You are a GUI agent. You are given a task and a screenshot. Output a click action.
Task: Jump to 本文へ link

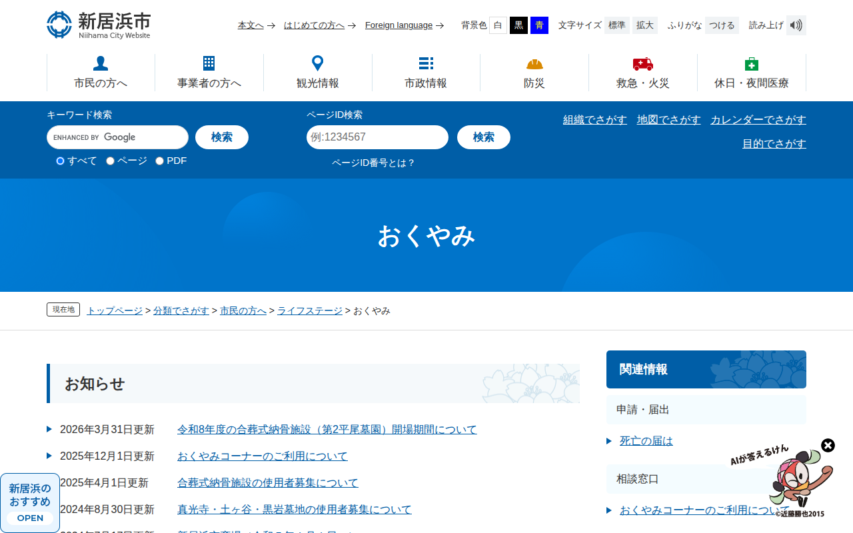point(251,25)
